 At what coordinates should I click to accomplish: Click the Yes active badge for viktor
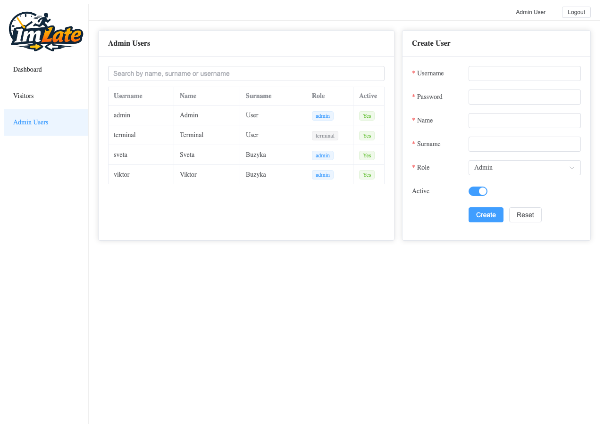pyautogui.click(x=367, y=175)
